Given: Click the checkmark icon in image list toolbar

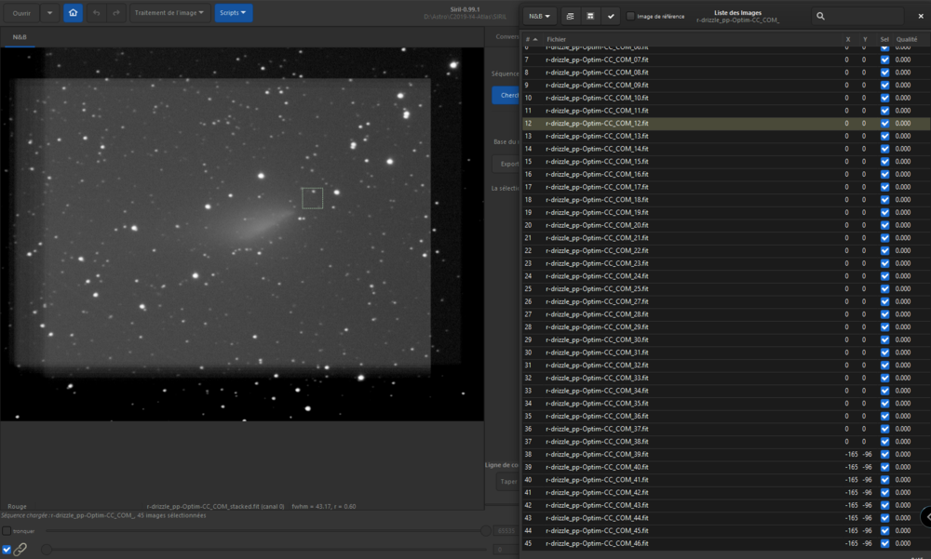Looking at the screenshot, I should pyautogui.click(x=610, y=16).
